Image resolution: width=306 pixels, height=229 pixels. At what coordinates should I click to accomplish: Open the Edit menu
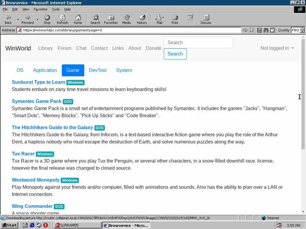pyautogui.click(x=15, y=9)
